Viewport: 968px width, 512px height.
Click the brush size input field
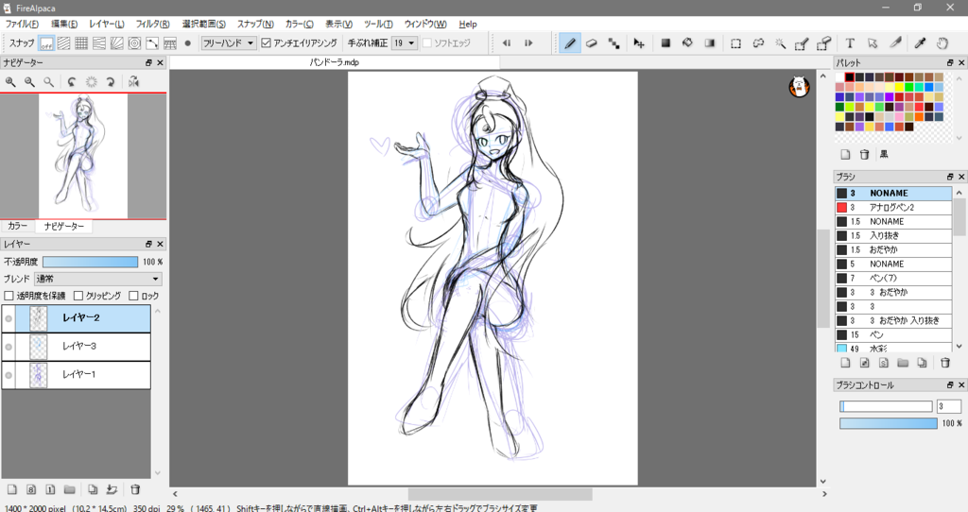pos(948,406)
